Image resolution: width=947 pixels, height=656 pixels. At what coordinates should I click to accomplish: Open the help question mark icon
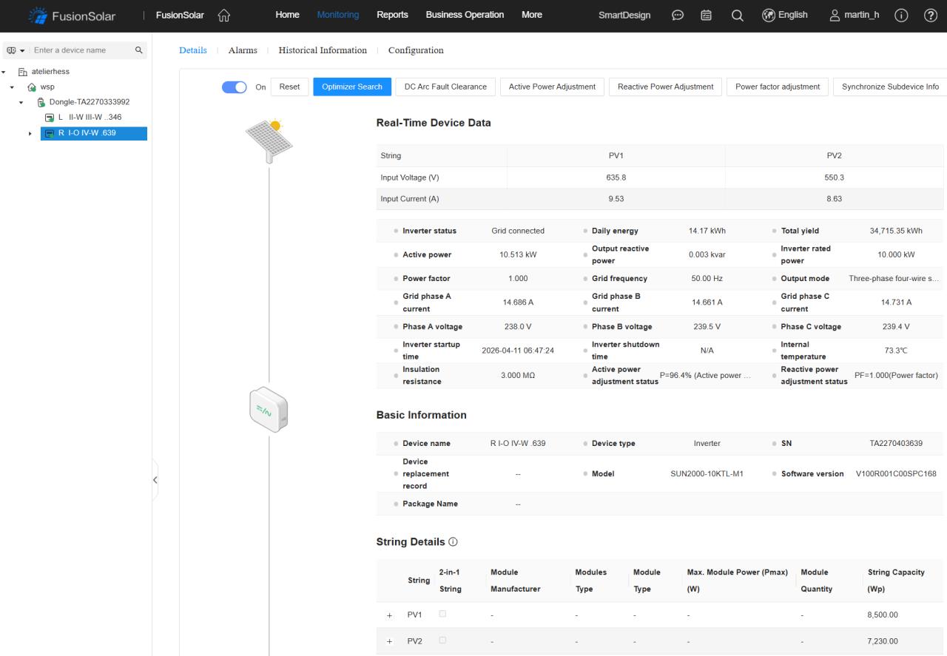pyautogui.click(x=931, y=16)
